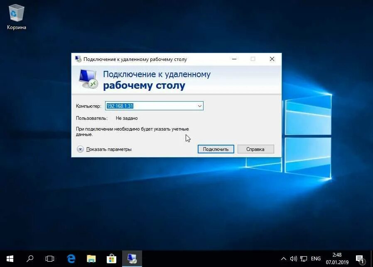The height and width of the screenshot is (267, 373).
Task: Open the network tray icon
Action: 304,259
